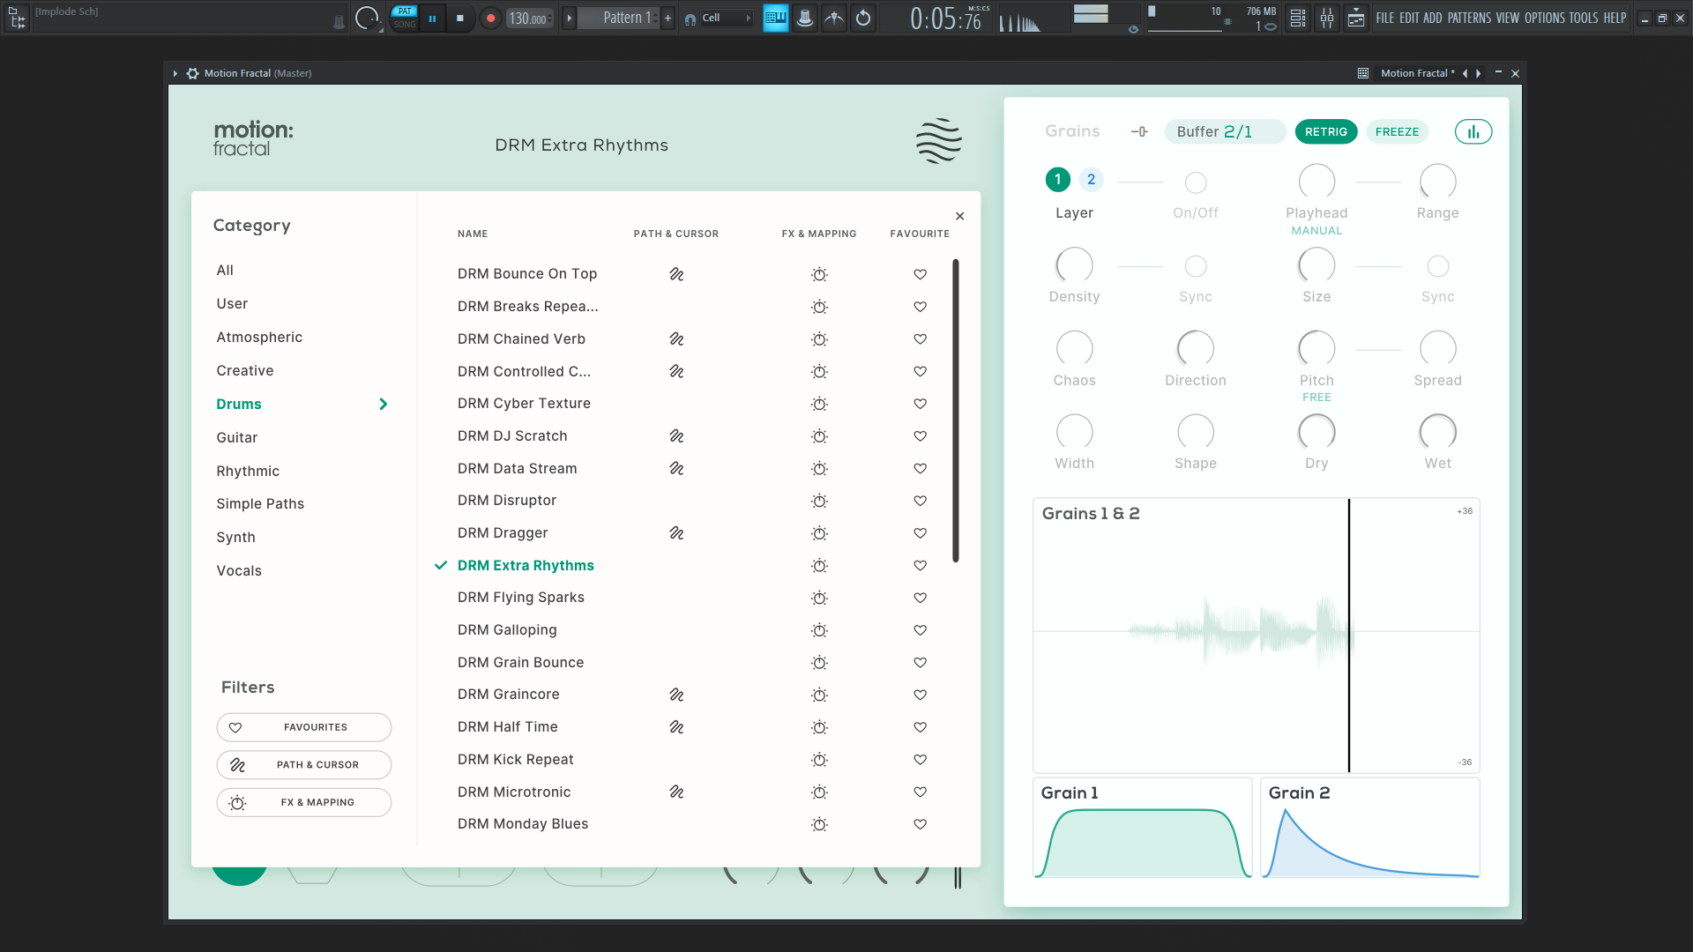Open the Buffer 2/1 selector

(x=1225, y=132)
